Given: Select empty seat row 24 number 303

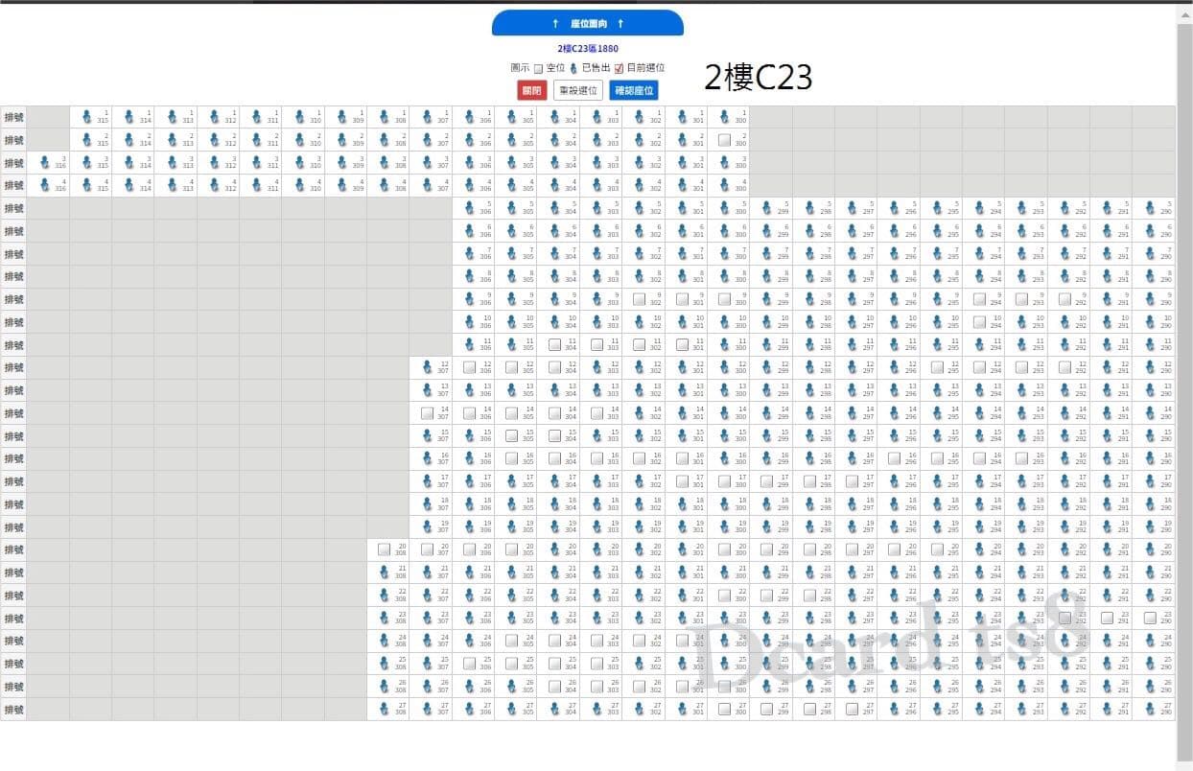Looking at the screenshot, I should coord(597,641).
